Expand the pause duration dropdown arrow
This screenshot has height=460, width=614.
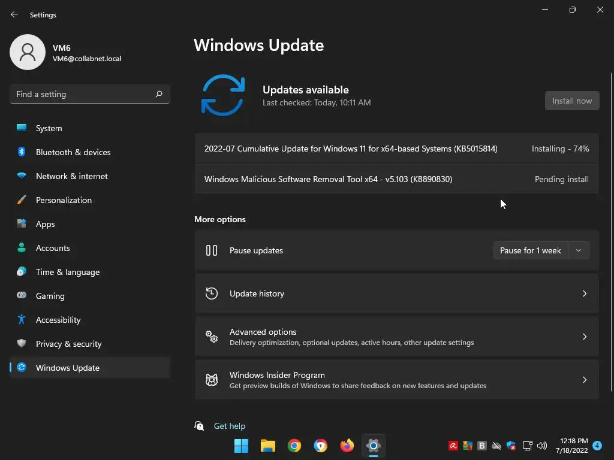(579, 250)
